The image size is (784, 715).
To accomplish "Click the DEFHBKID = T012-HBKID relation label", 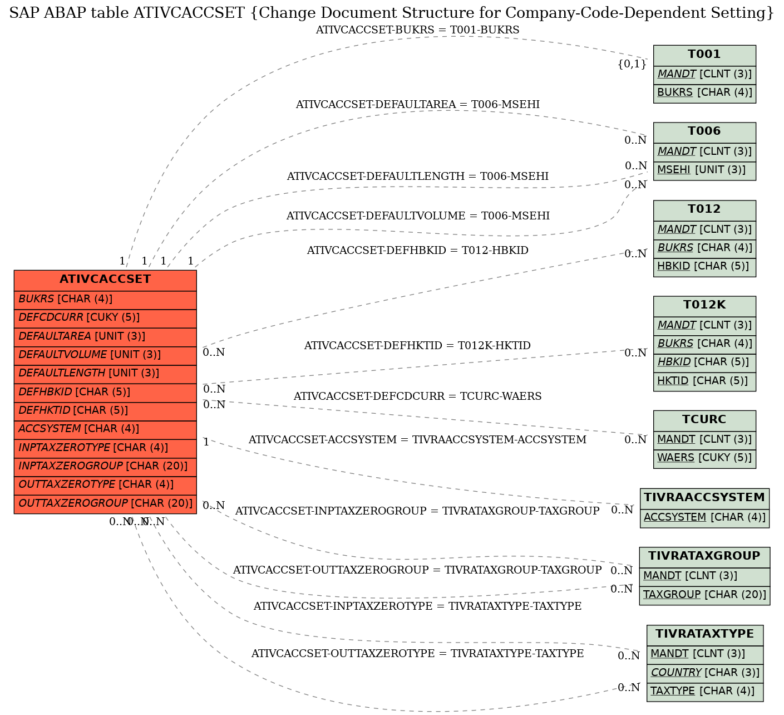I will pos(417,251).
